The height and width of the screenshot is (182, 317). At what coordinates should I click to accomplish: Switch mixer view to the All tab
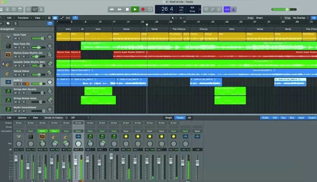[189, 118]
